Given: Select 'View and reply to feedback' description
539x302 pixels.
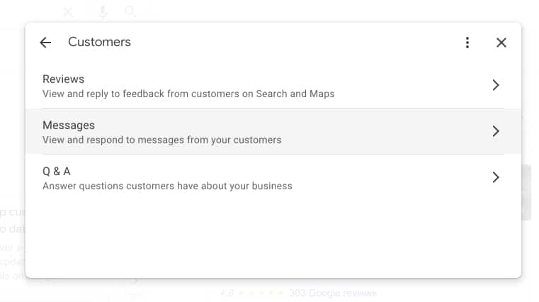Looking at the screenshot, I should click(x=188, y=94).
